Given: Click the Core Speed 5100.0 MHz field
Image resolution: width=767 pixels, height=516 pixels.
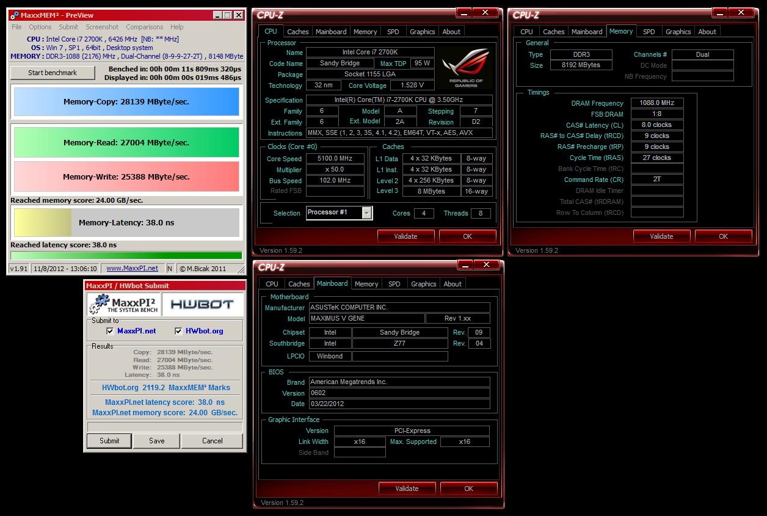Looking at the screenshot, I should point(335,159).
